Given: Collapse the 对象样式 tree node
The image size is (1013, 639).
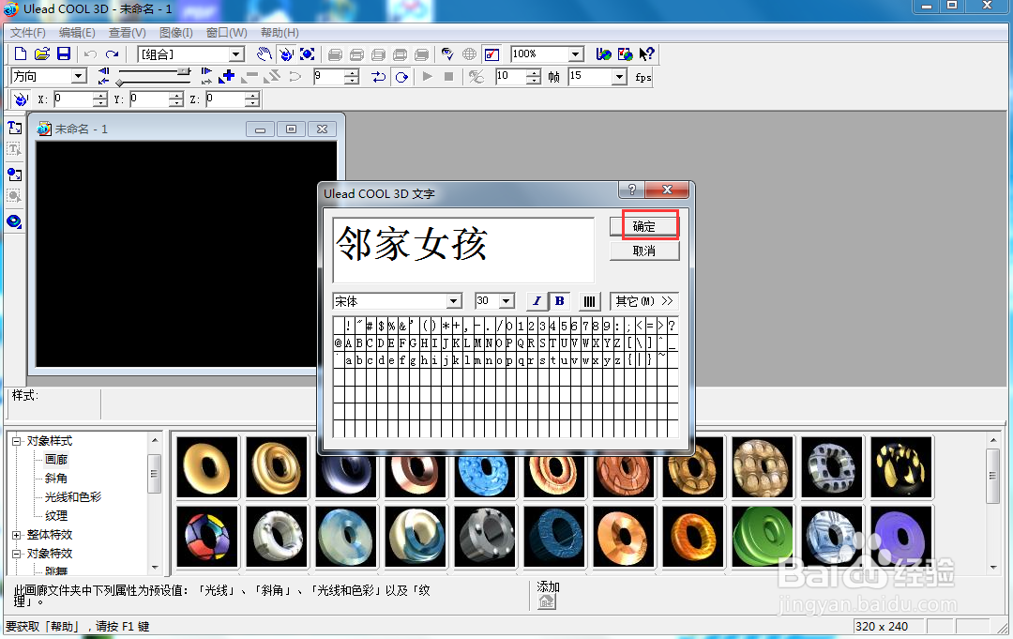Looking at the screenshot, I should 17,441.
